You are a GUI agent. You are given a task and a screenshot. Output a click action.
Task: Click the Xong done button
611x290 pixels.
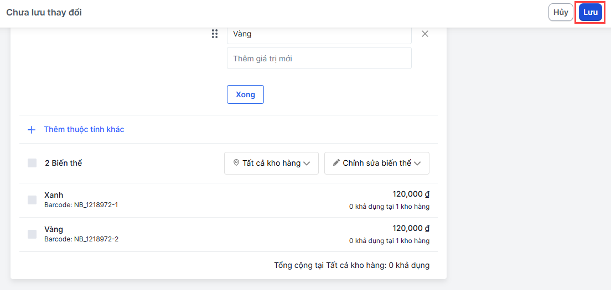click(x=245, y=94)
